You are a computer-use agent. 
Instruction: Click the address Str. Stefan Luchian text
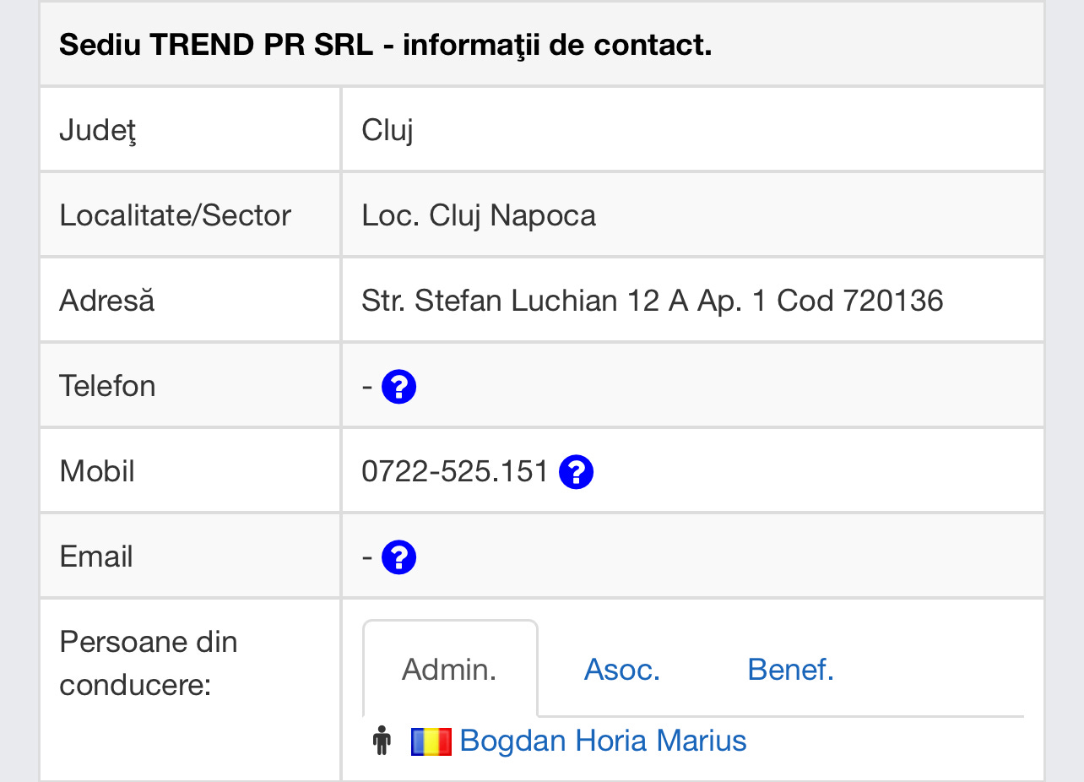pyautogui.click(x=653, y=301)
